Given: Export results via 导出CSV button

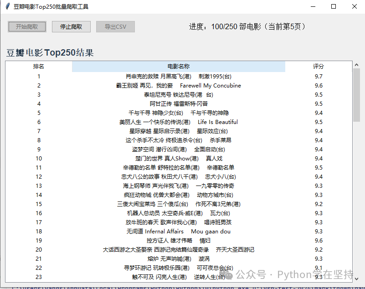Looking at the screenshot, I should [x=115, y=26].
